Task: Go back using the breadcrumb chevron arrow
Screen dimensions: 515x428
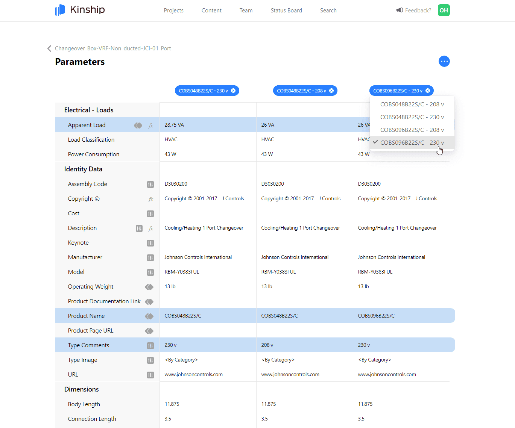Action: pos(49,48)
